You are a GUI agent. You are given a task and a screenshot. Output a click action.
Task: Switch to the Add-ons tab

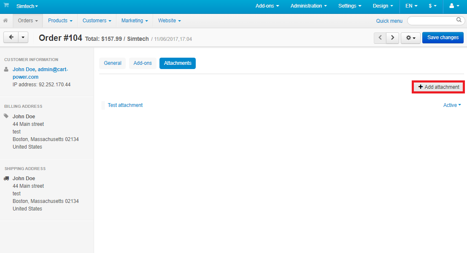click(143, 63)
